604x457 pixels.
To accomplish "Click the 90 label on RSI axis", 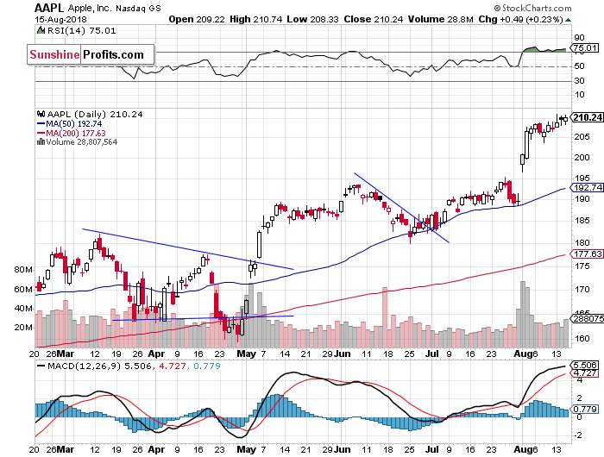I will [579, 38].
